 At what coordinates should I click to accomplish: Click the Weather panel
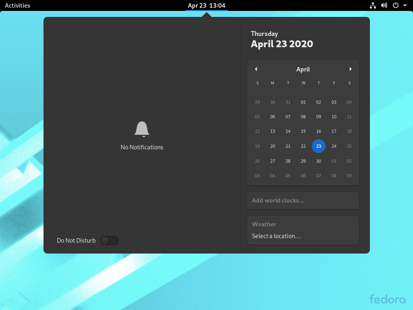[x=303, y=230]
